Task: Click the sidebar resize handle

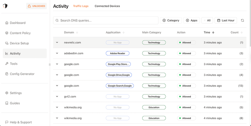Action: [50, 64]
